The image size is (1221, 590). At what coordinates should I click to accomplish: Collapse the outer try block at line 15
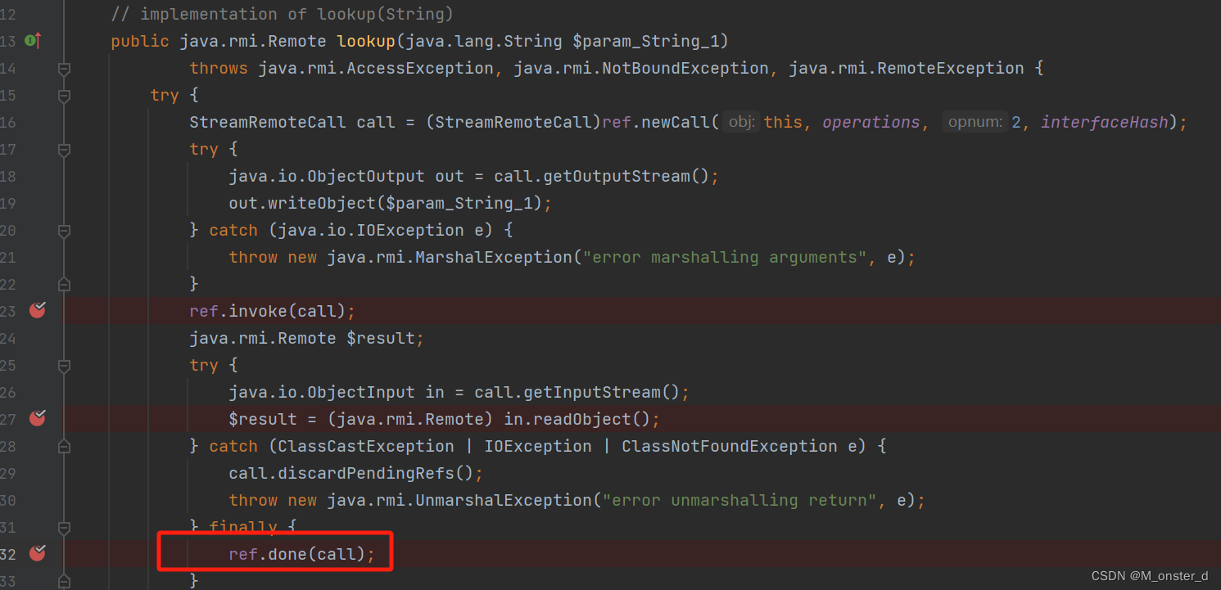(x=65, y=95)
